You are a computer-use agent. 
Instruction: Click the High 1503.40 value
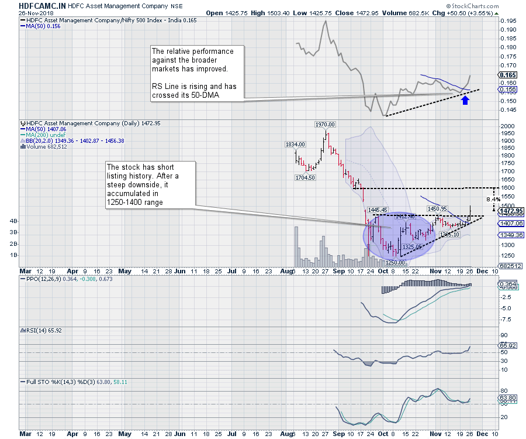270,13
